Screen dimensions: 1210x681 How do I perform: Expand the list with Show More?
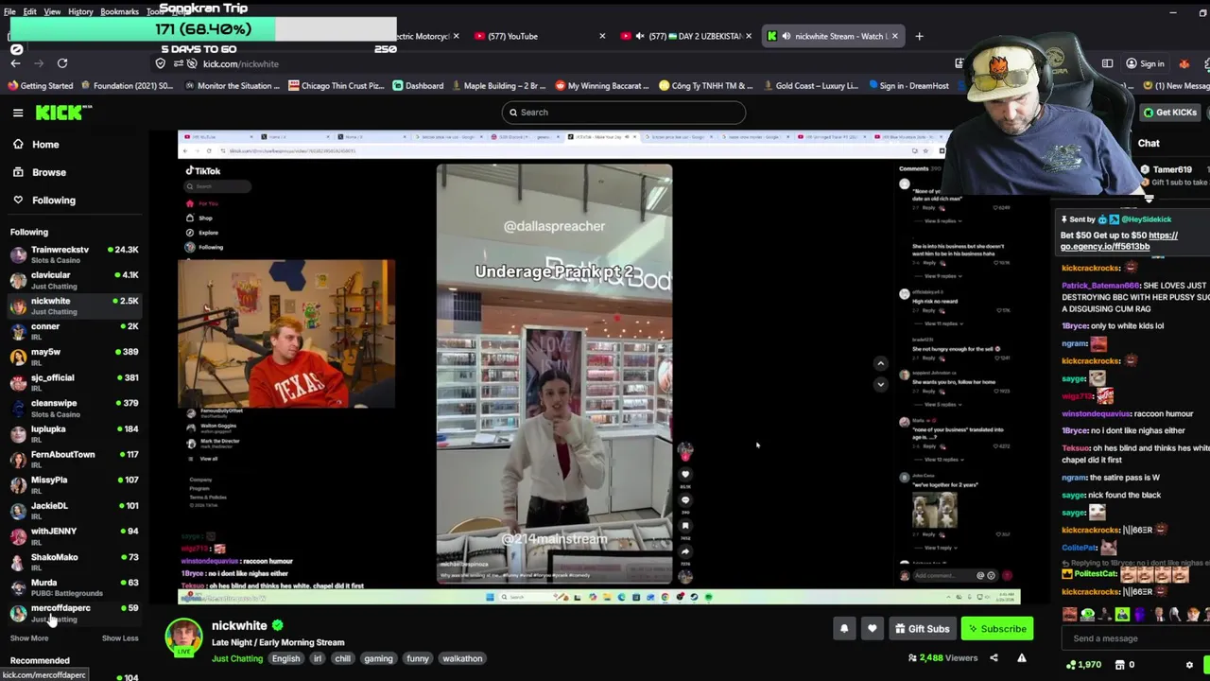tap(28, 638)
